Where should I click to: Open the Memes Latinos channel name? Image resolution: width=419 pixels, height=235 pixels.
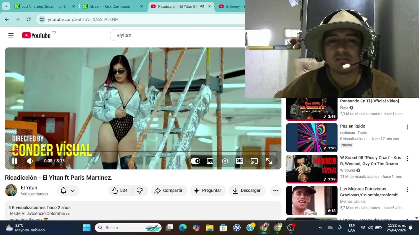(353, 202)
